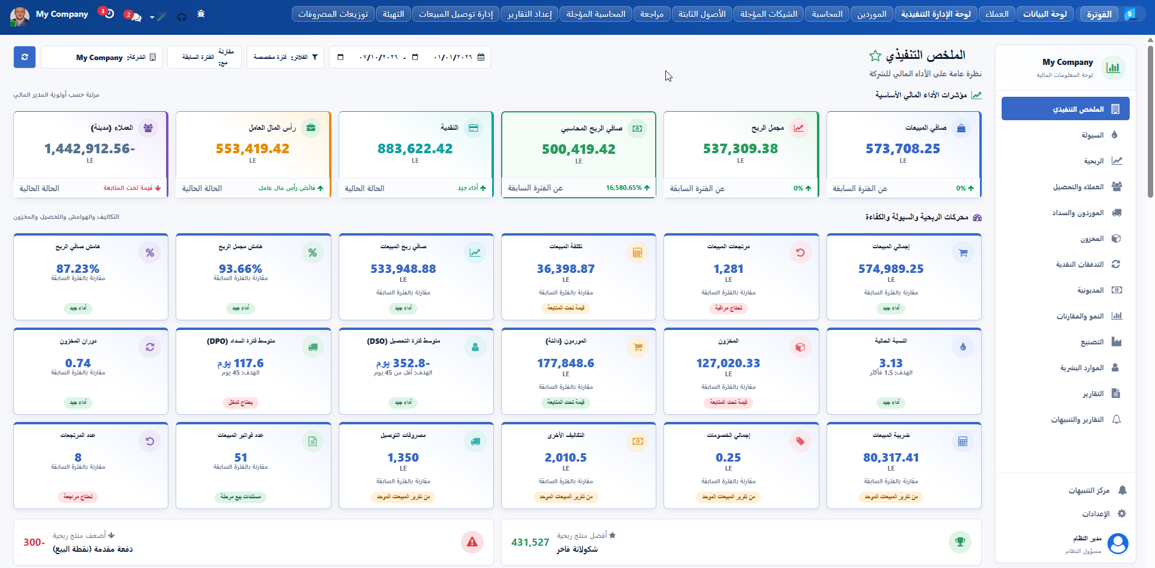The image size is (1155, 568).
Task: Click the best product value 431,527
Action: pyautogui.click(x=530, y=542)
